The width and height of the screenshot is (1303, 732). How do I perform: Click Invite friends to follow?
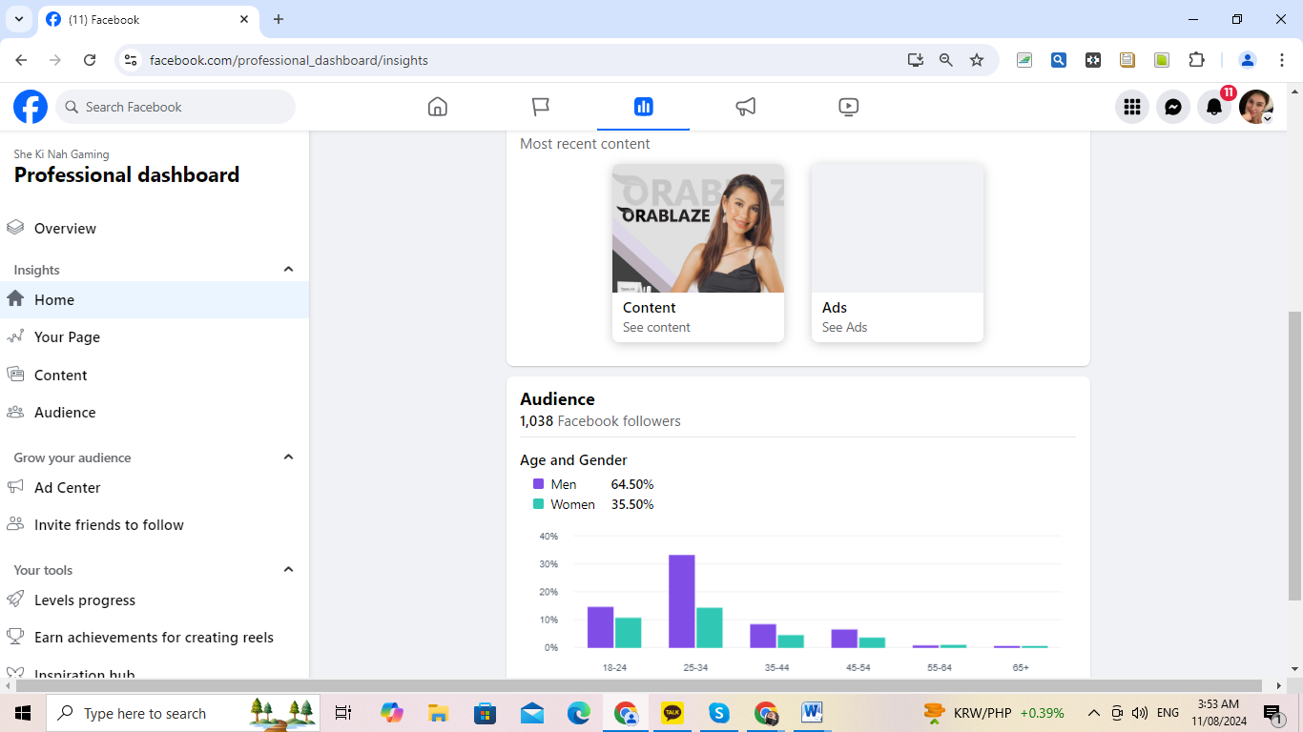(155, 525)
